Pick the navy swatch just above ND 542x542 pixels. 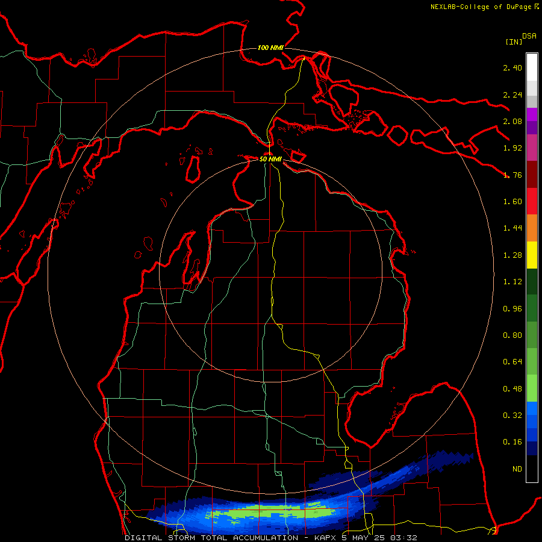click(x=532, y=449)
